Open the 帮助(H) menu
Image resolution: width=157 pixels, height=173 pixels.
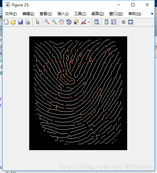(135, 14)
